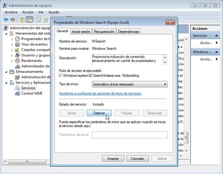
Task: Click description box scroll-down arrow
Action: tap(165, 62)
